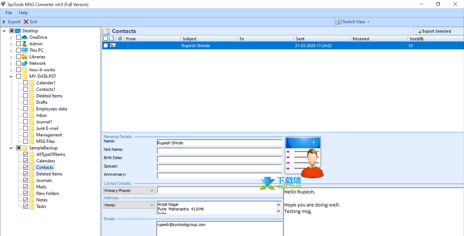464x236 pixels.
Task: Collapse the SampleBackup node
Action: (11, 148)
